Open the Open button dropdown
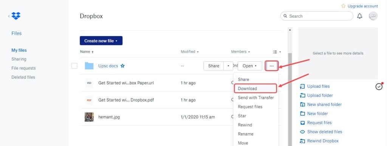387x146 pixels. pyautogui.click(x=250, y=66)
